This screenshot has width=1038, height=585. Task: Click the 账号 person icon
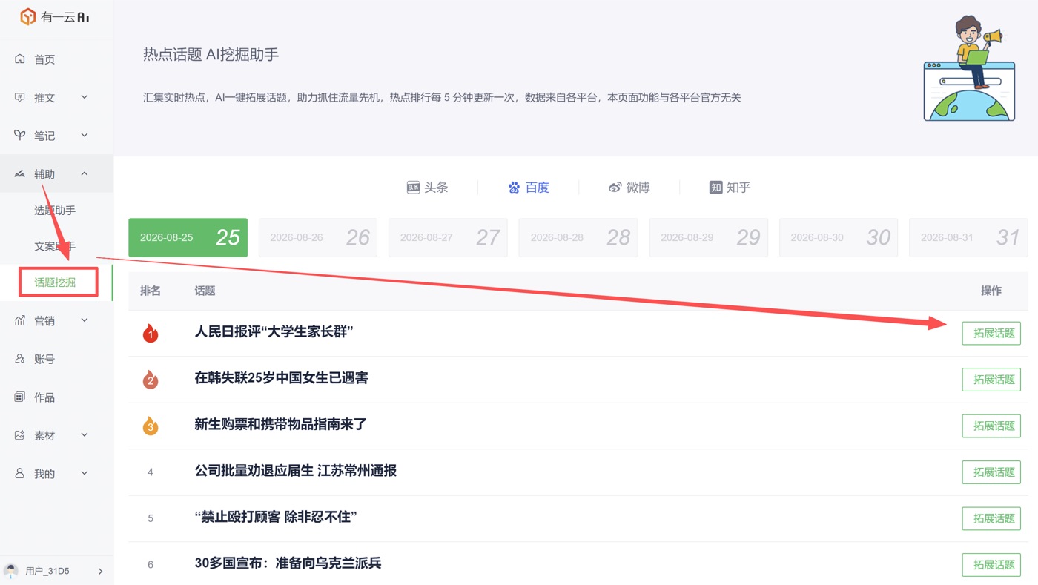click(x=20, y=359)
